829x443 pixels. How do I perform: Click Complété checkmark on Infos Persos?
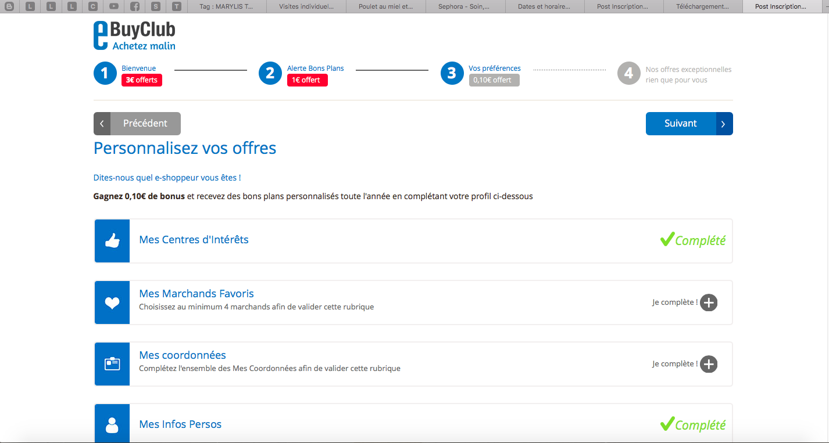tap(693, 424)
